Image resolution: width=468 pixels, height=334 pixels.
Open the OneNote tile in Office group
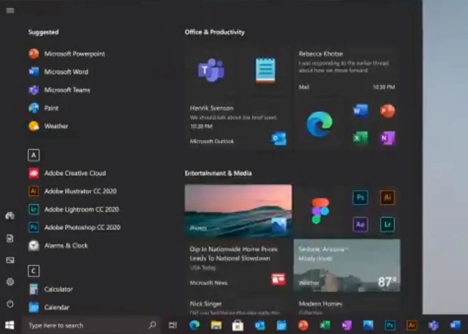(x=387, y=138)
